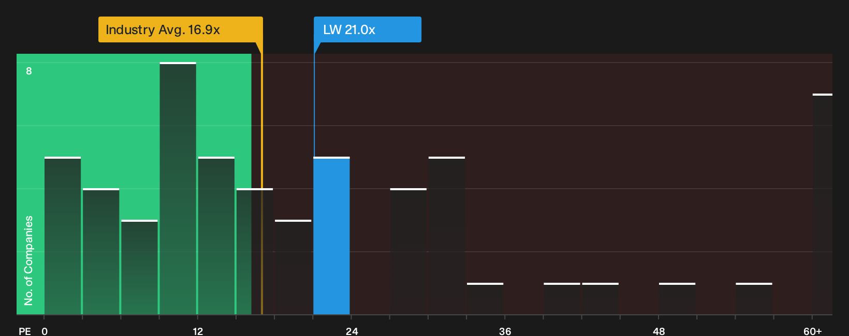
Task: Click the first histogram bar at PE 0
Action: (63, 236)
